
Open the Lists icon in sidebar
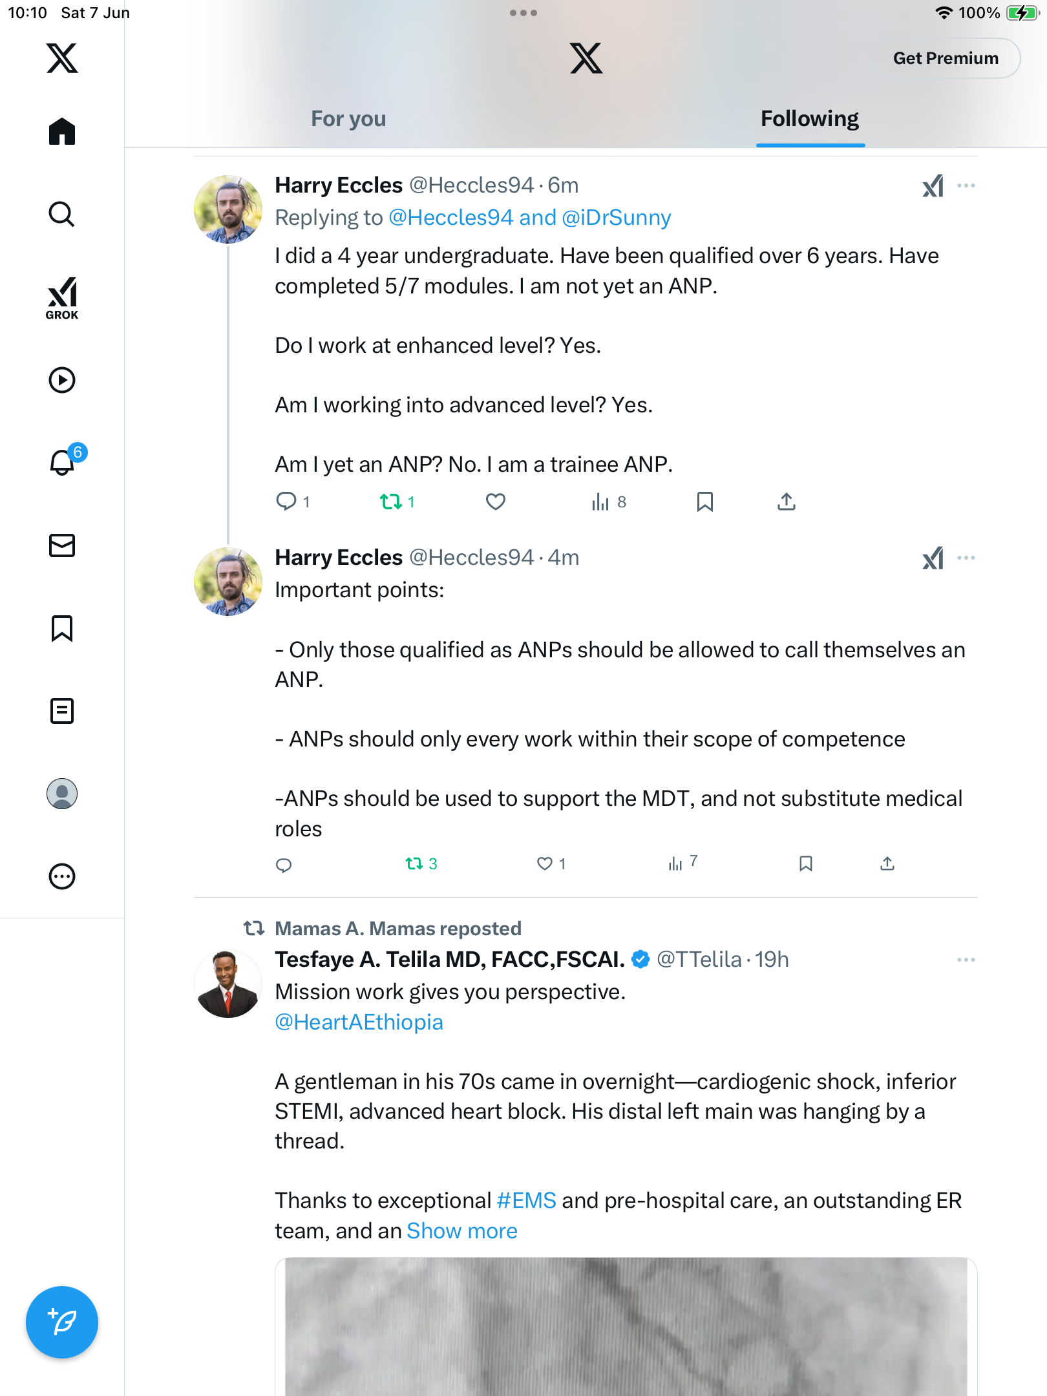[62, 711]
